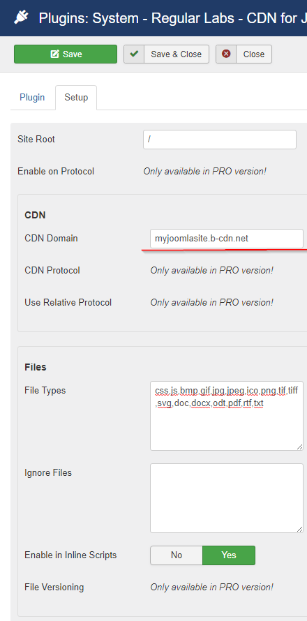Image resolution: width=307 pixels, height=621 pixels.
Task: Click the File Types textarea resize handle
Action: (300, 447)
